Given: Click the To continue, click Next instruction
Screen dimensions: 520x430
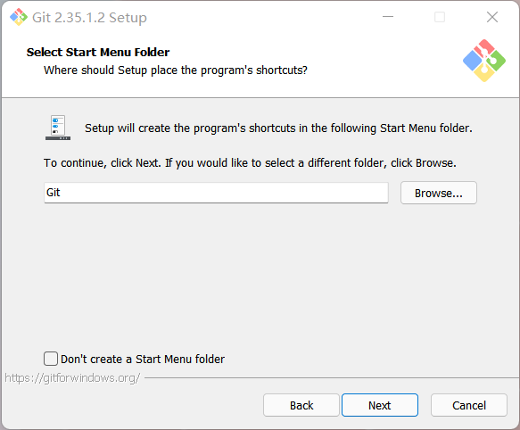Looking at the screenshot, I should coord(250,163).
